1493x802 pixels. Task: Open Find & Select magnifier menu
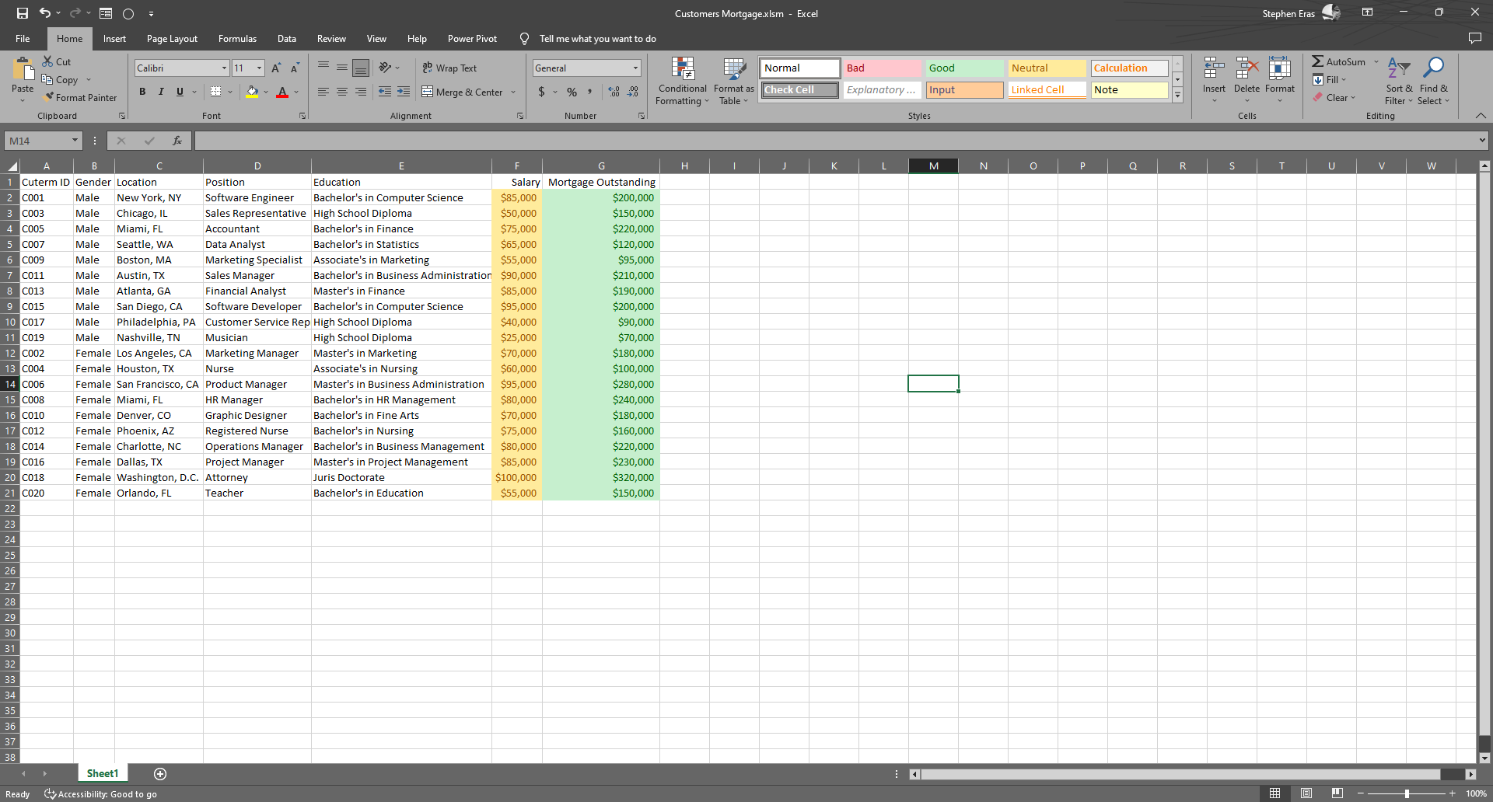[1433, 81]
